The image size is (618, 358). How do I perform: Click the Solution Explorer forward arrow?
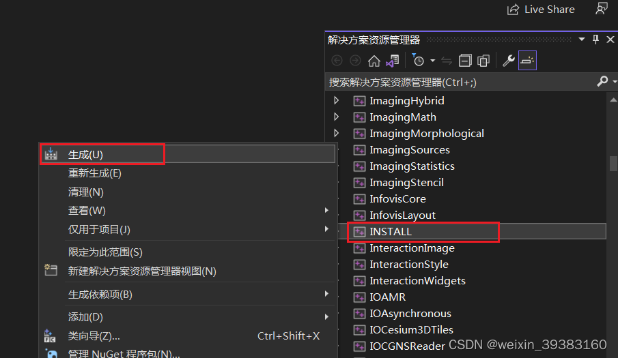(355, 61)
